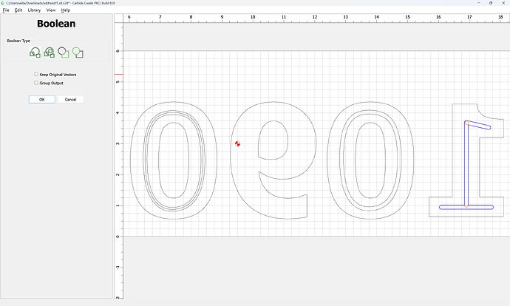Open the Help menu

click(x=66, y=10)
